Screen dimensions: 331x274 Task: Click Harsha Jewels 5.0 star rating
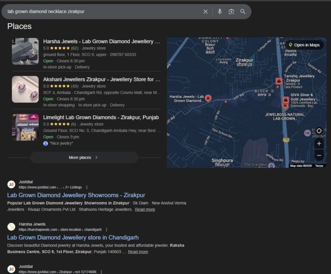pos(61,48)
